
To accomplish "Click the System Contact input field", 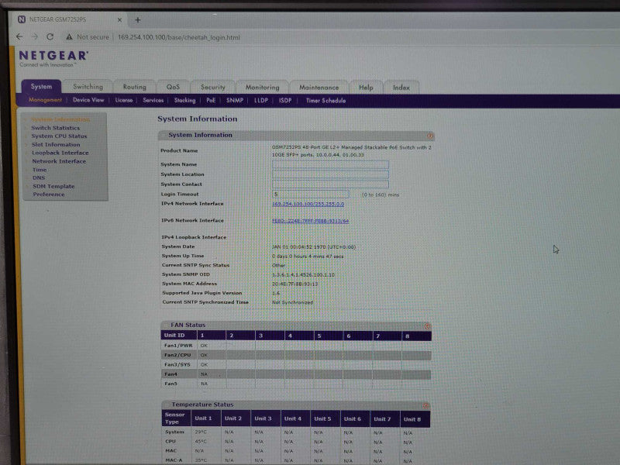I will [x=330, y=184].
